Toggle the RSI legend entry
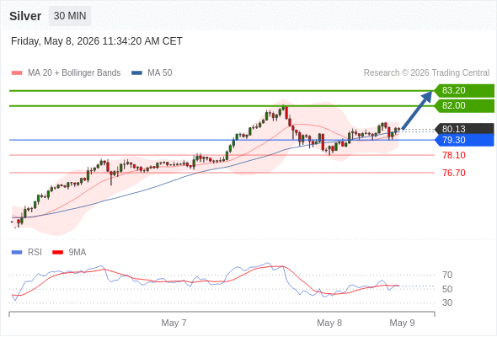 click(27, 253)
